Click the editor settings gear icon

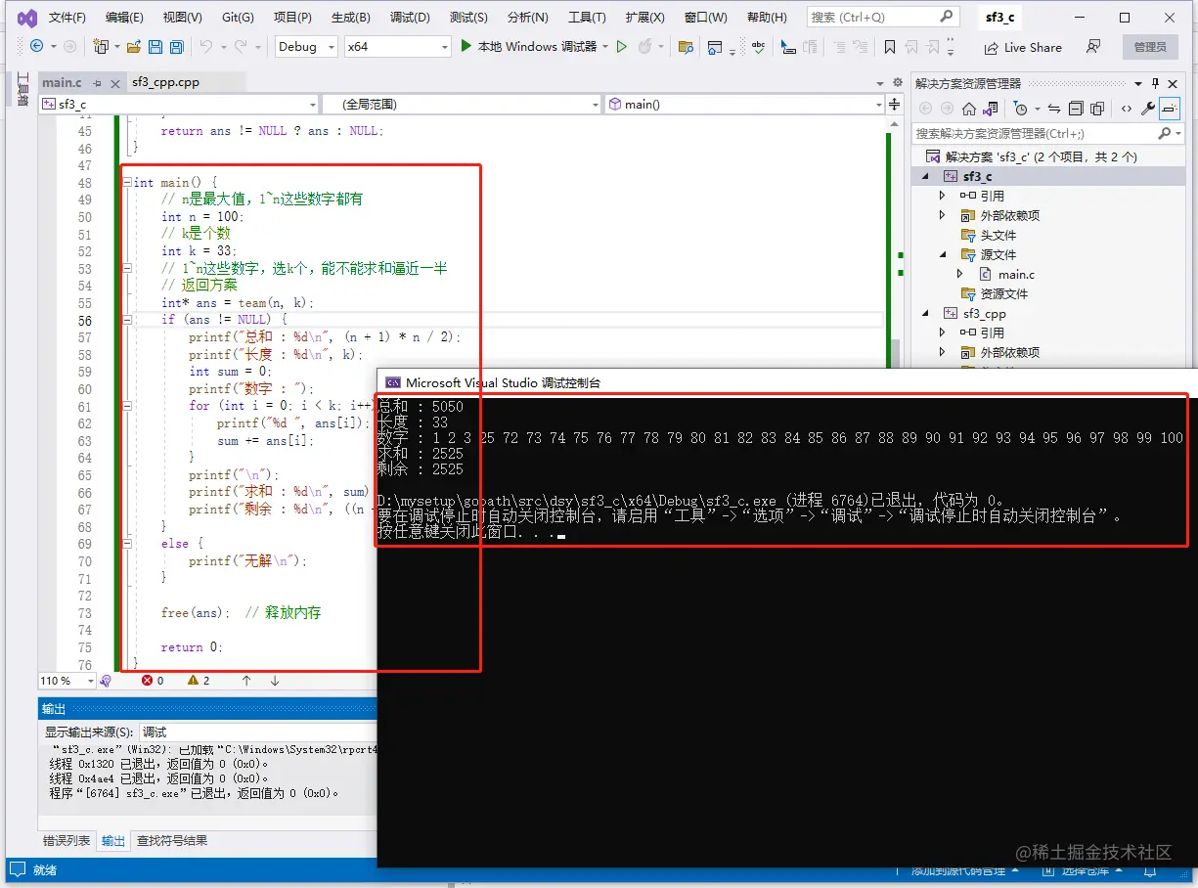(x=898, y=82)
